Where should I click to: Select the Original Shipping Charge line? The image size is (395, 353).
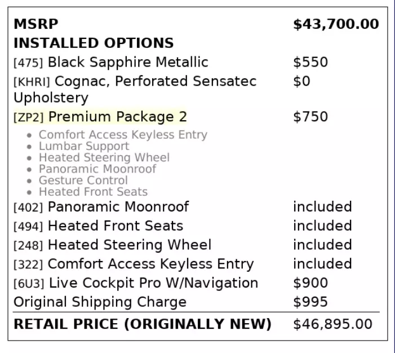[100, 302]
